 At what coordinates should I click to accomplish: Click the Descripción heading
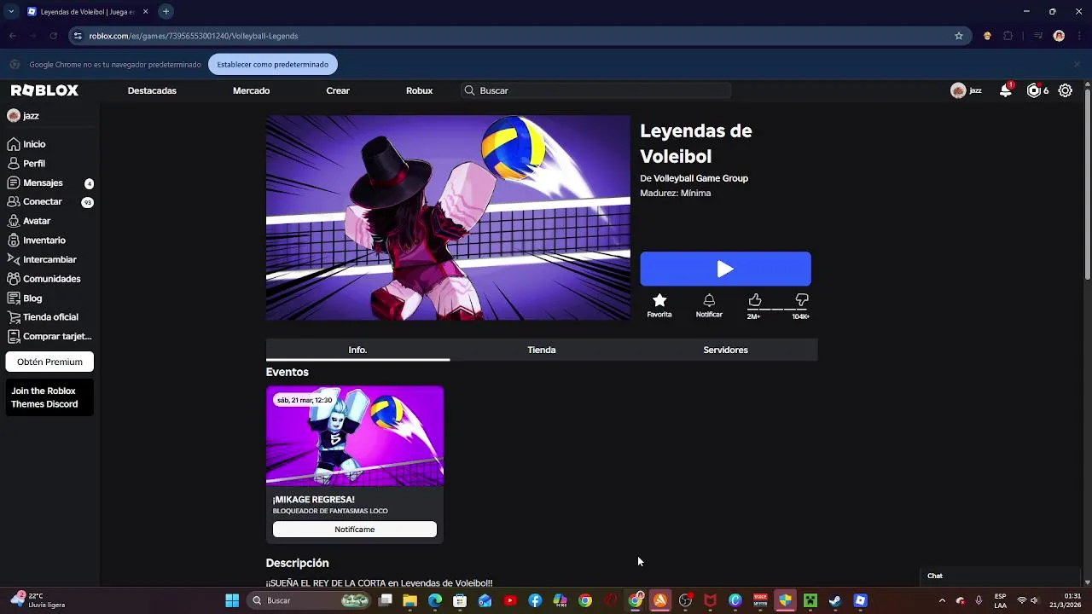297,563
